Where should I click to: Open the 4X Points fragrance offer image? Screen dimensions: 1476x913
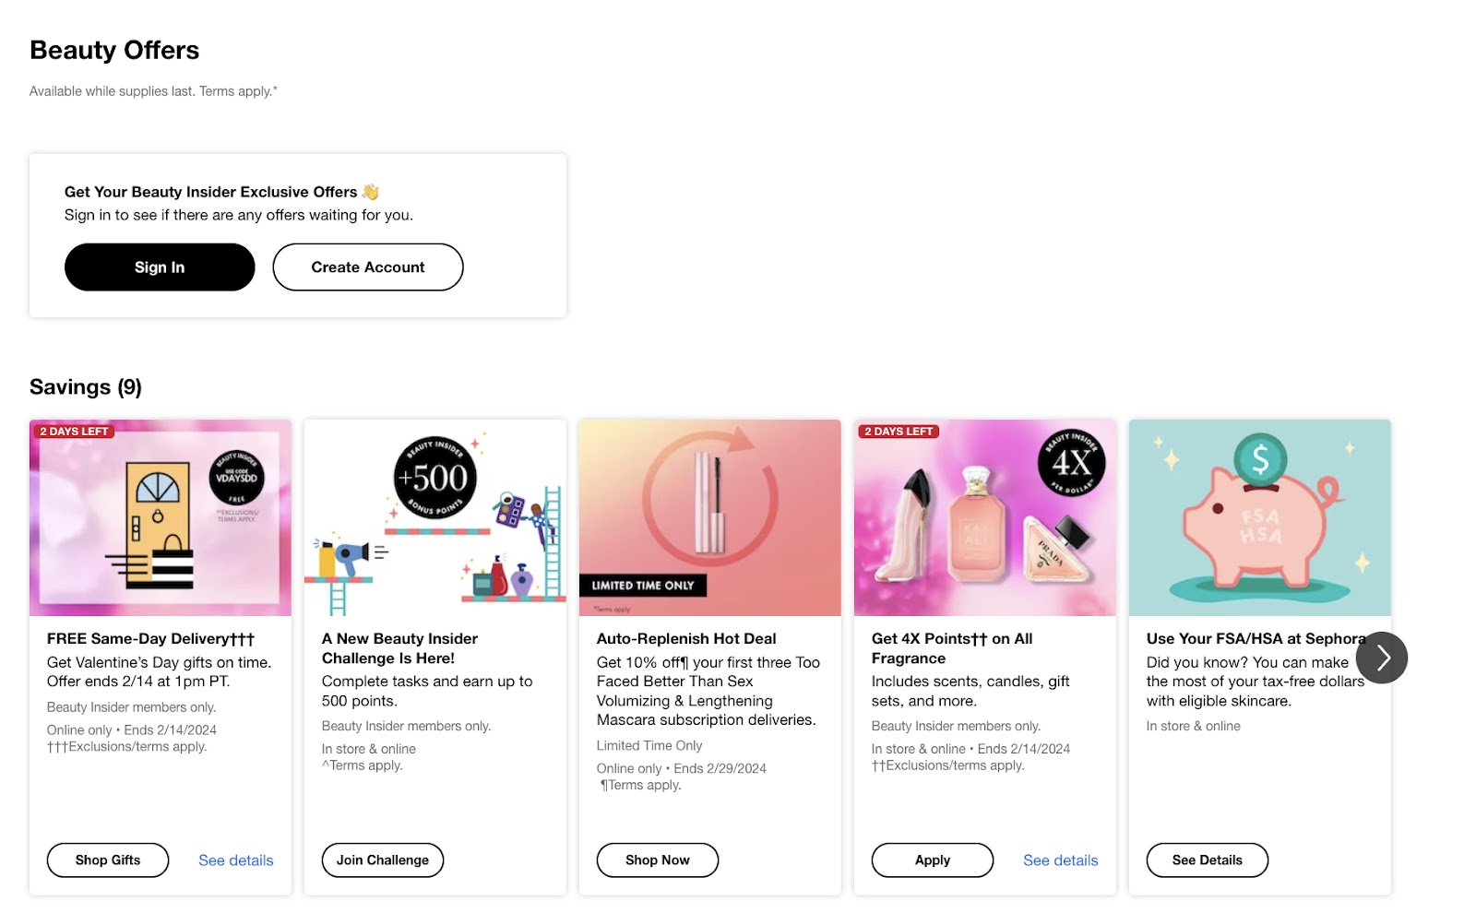tap(984, 518)
